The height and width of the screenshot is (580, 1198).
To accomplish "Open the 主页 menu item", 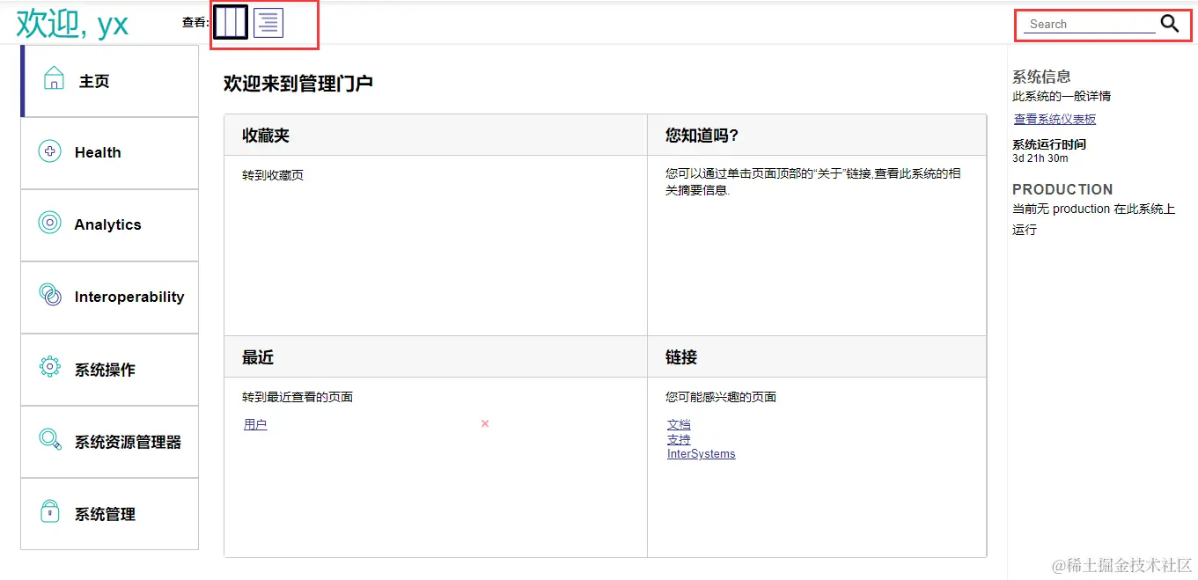I will click(x=110, y=81).
